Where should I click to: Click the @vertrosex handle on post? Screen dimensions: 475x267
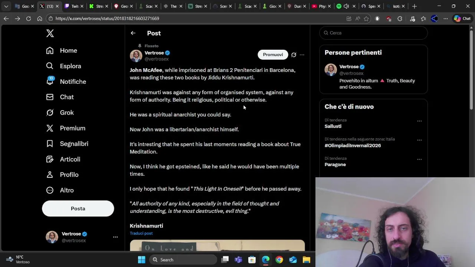coord(157,59)
